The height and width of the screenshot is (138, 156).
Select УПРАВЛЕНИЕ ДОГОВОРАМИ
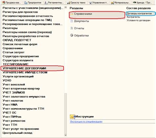click(32, 68)
